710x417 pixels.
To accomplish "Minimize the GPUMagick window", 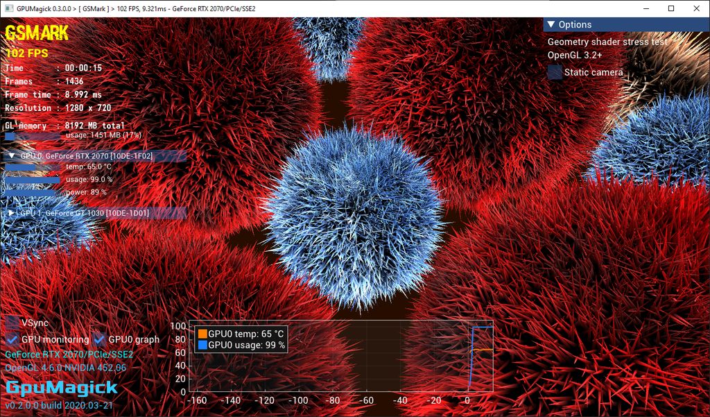I will tap(647, 8).
